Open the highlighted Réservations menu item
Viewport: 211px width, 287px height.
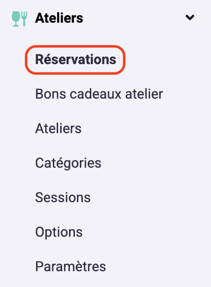75,60
